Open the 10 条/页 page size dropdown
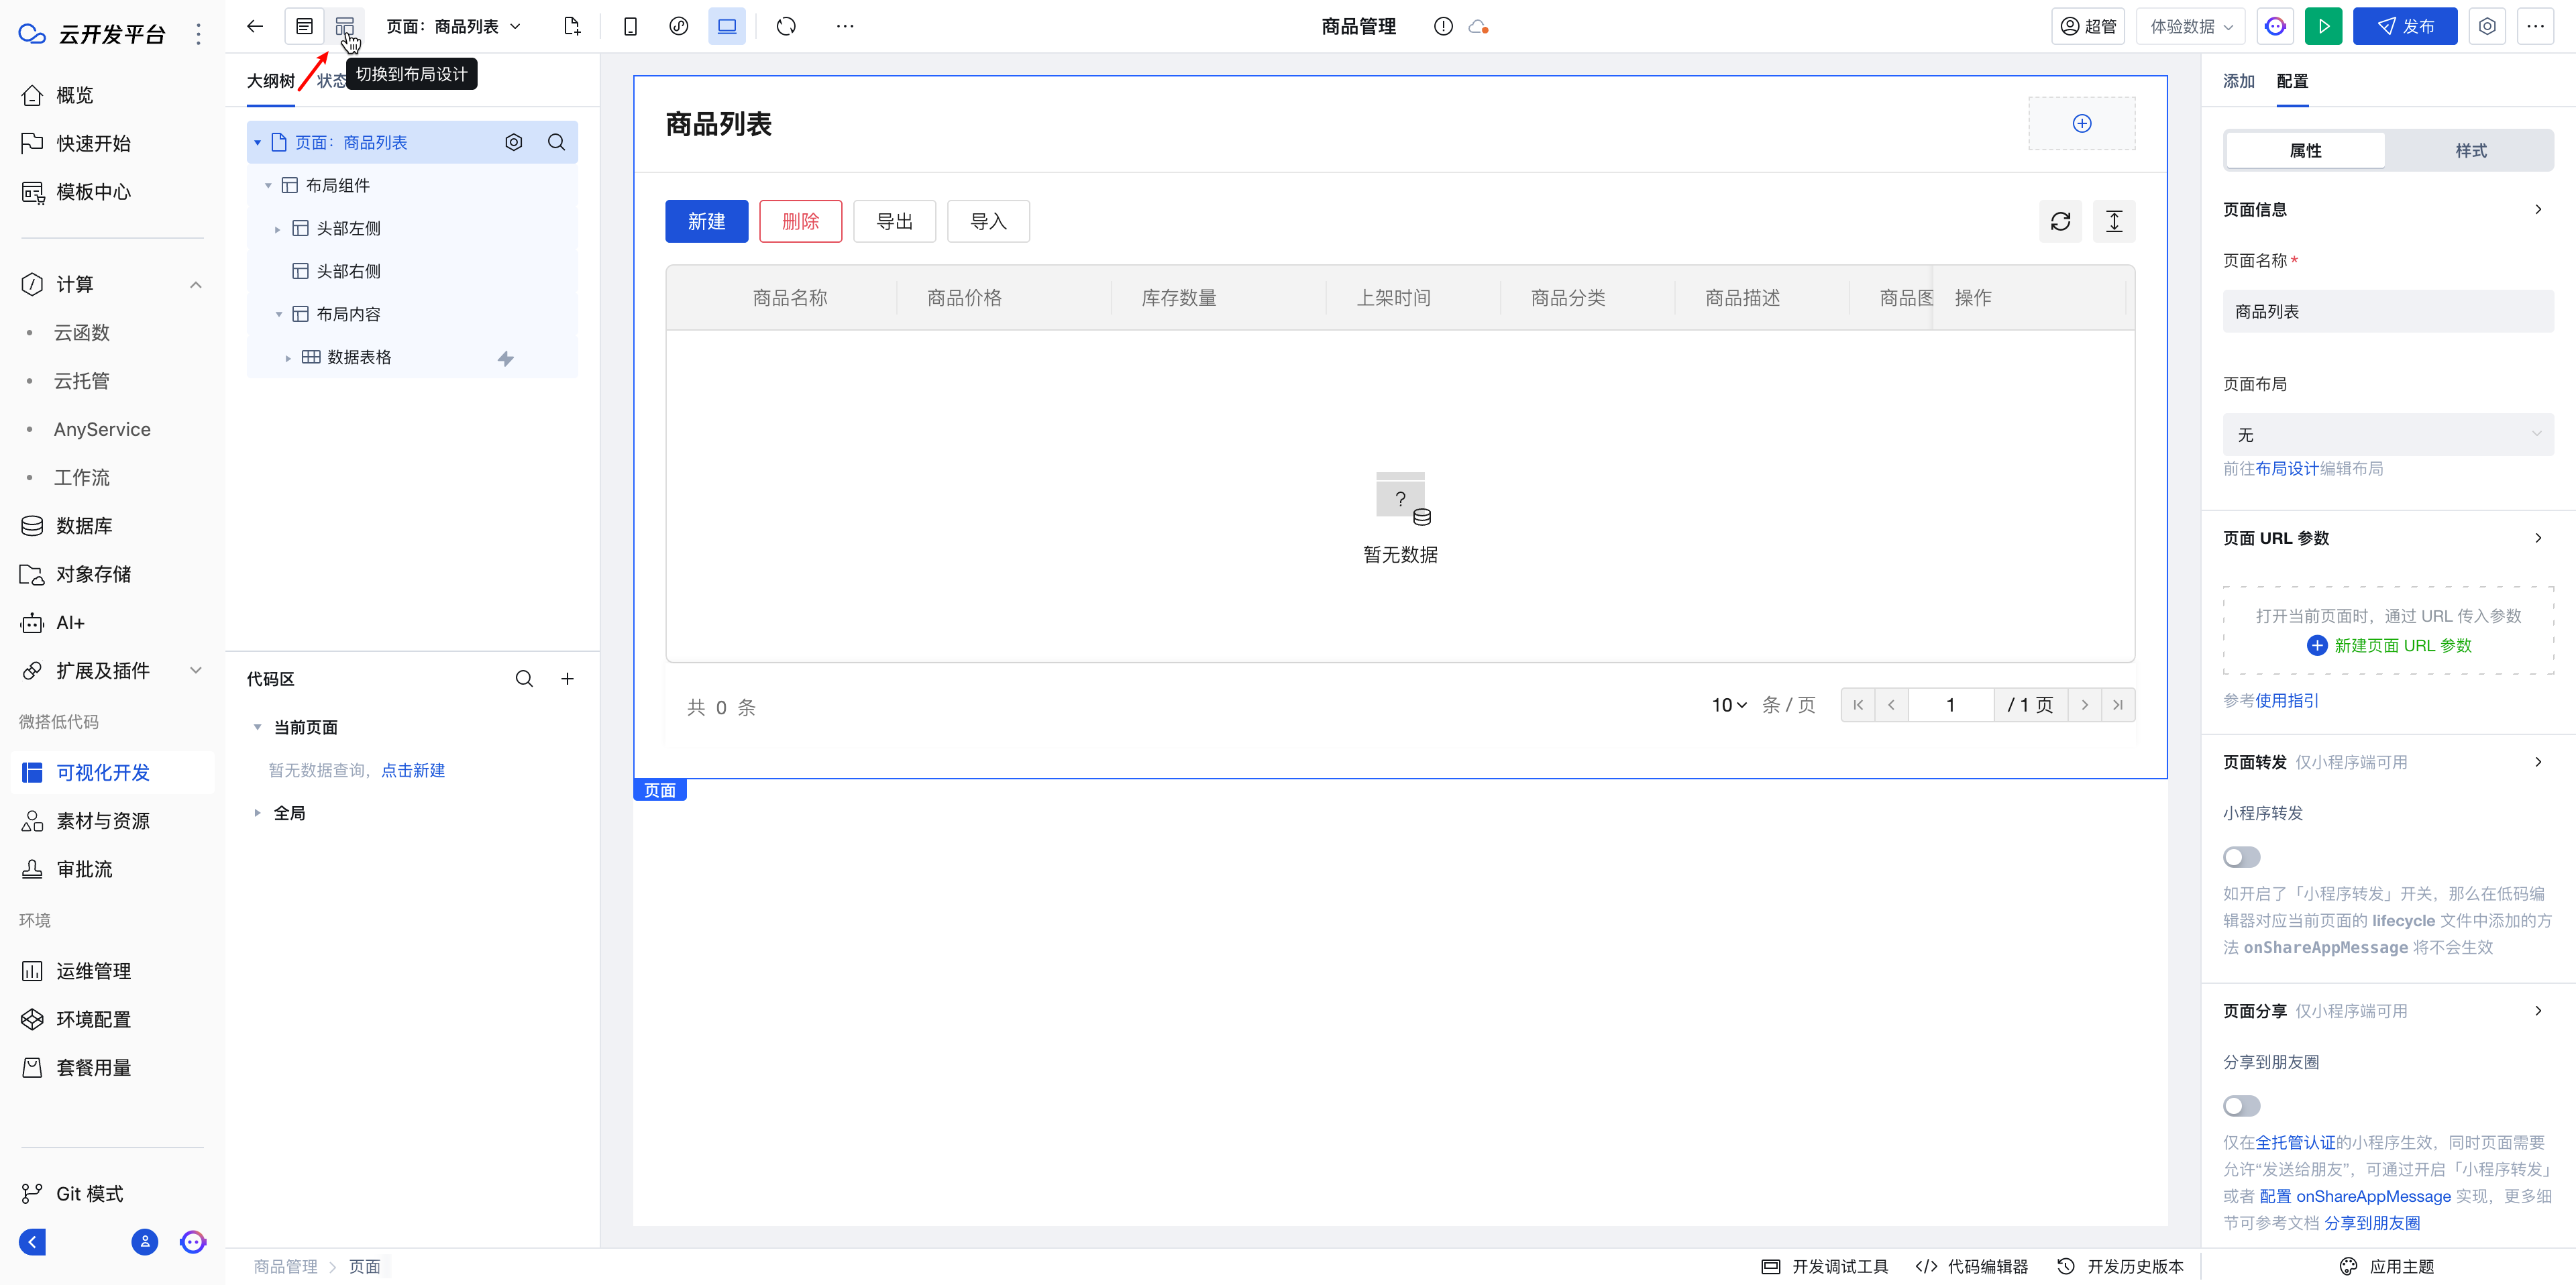The width and height of the screenshot is (2576, 1285). point(1728,705)
